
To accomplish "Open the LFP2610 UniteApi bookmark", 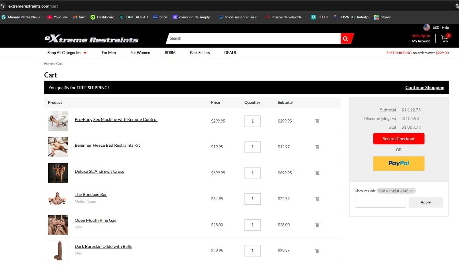I will pyautogui.click(x=351, y=17).
